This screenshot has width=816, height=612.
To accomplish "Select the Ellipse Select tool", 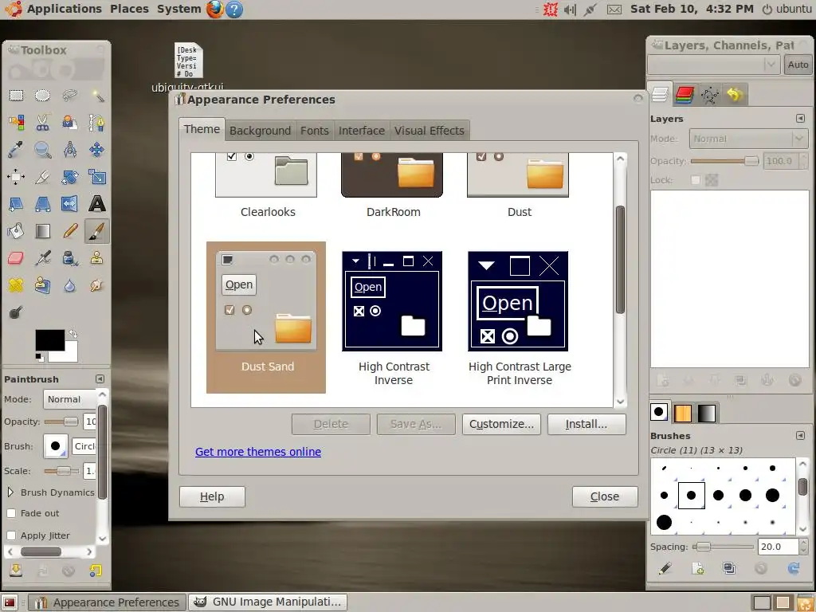I will point(43,96).
